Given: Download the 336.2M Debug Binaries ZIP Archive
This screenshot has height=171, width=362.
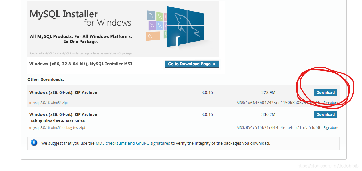Looking at the screenshot, I should 326,114.
